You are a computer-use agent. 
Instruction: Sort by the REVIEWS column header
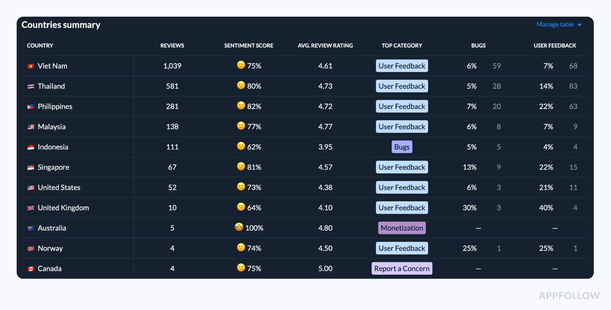172,45
